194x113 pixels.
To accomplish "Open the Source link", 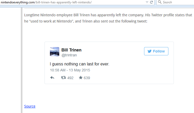I will [30, 106].
